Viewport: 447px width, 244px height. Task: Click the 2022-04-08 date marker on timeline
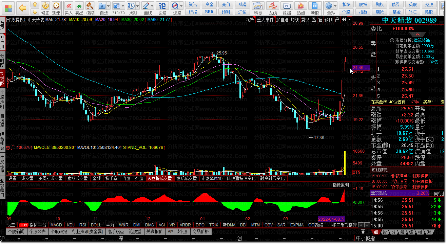[x=332, y=219]
